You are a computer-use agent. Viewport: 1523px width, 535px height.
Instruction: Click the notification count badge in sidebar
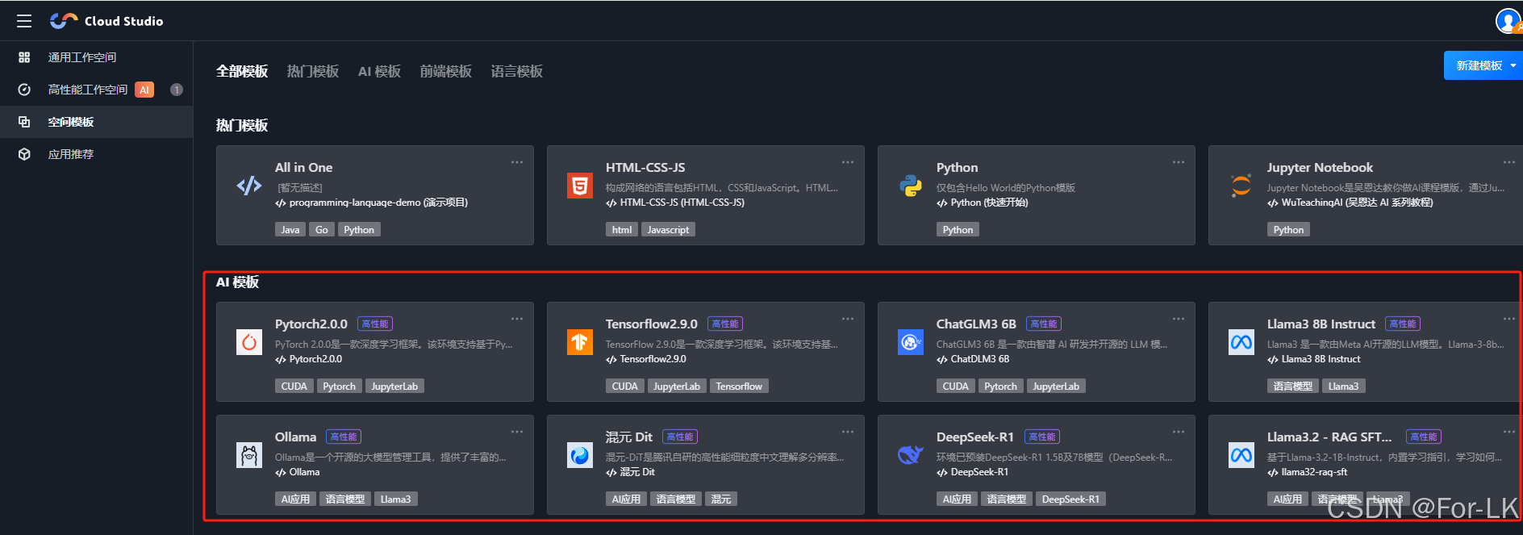tap(177, 90)
